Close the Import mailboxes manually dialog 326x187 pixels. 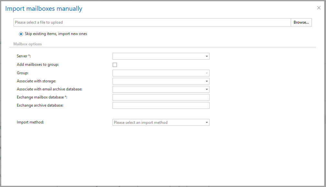[x=319, y=8]
